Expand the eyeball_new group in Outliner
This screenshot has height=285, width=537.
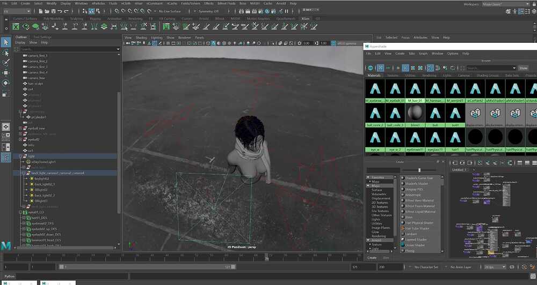pyautogui.click(x=20, y=128)
